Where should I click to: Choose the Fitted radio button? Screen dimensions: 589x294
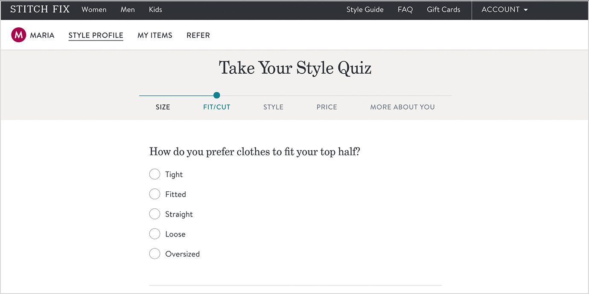tap(155, 194)
